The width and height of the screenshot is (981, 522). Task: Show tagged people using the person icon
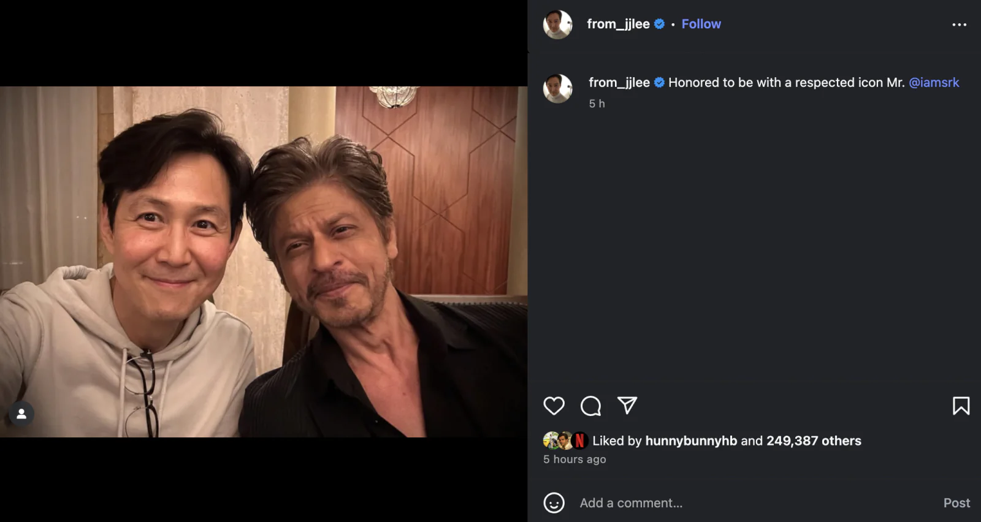(22, 414)
